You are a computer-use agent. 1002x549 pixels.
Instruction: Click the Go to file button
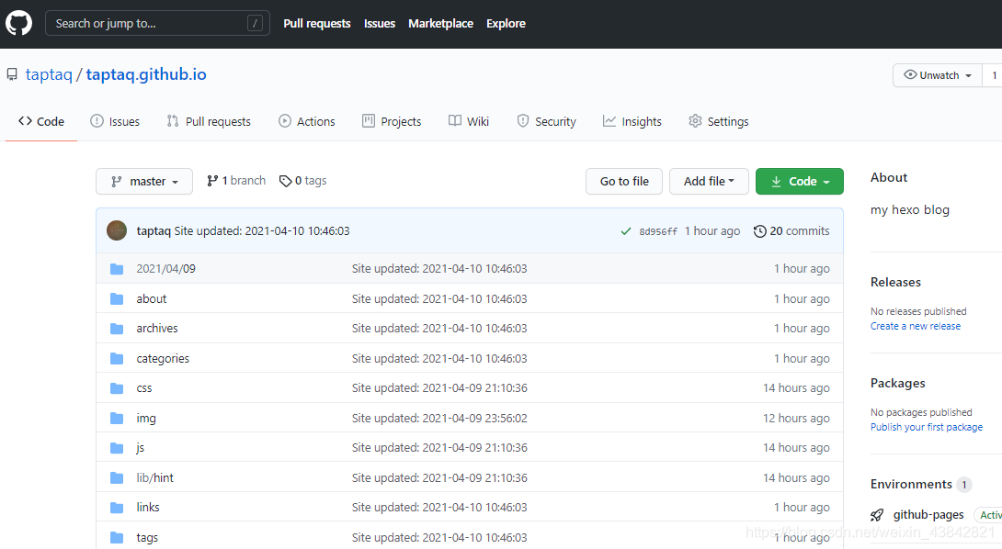click(624, 181)
